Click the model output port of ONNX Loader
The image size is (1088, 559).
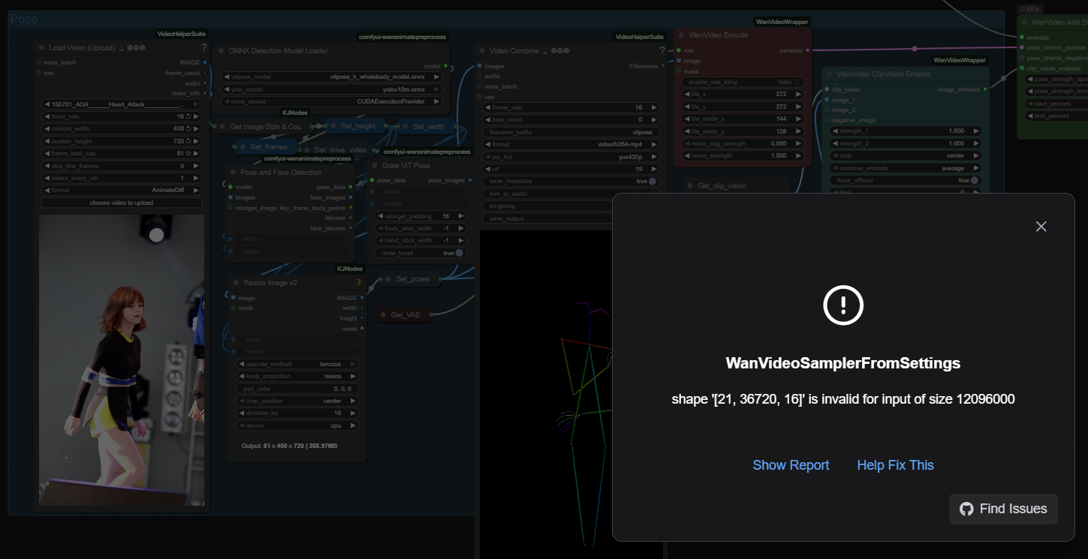coord(446,66)
